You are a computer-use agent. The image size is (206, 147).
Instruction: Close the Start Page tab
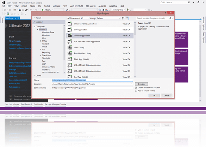[18, 18]
